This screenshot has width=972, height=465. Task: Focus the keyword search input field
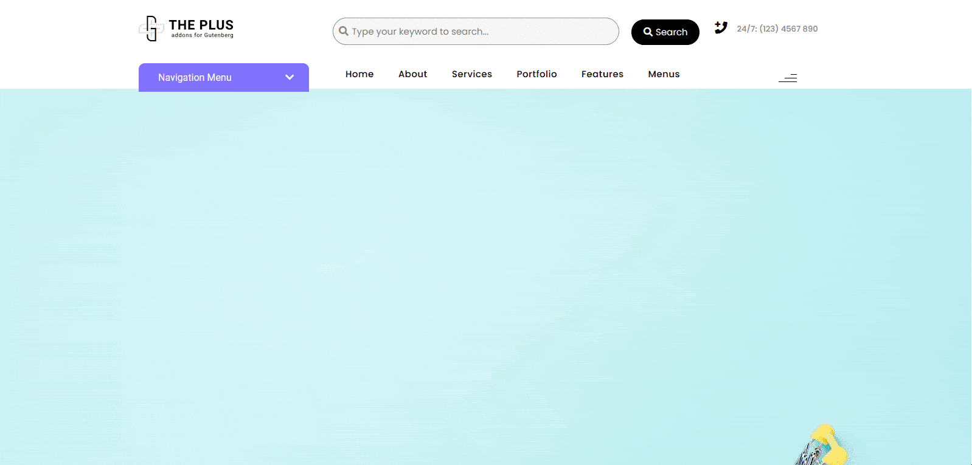tap(481, 32)
